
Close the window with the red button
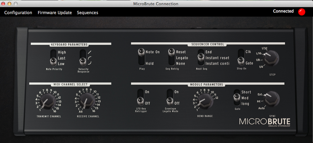click(3, 4)
